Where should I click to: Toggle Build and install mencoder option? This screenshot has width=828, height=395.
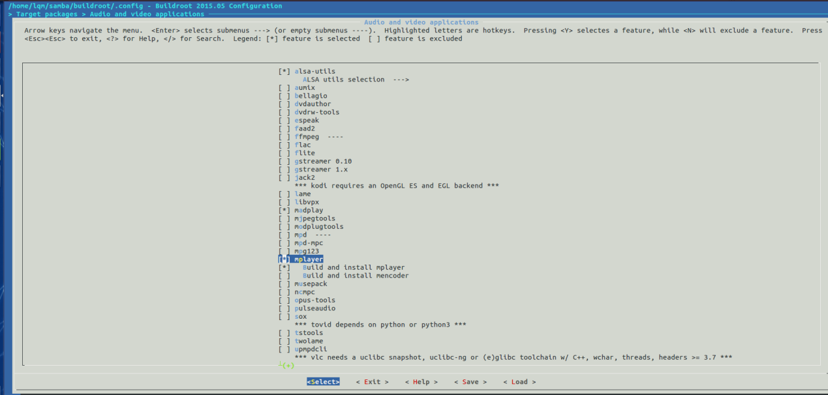[x=284, y=276]
